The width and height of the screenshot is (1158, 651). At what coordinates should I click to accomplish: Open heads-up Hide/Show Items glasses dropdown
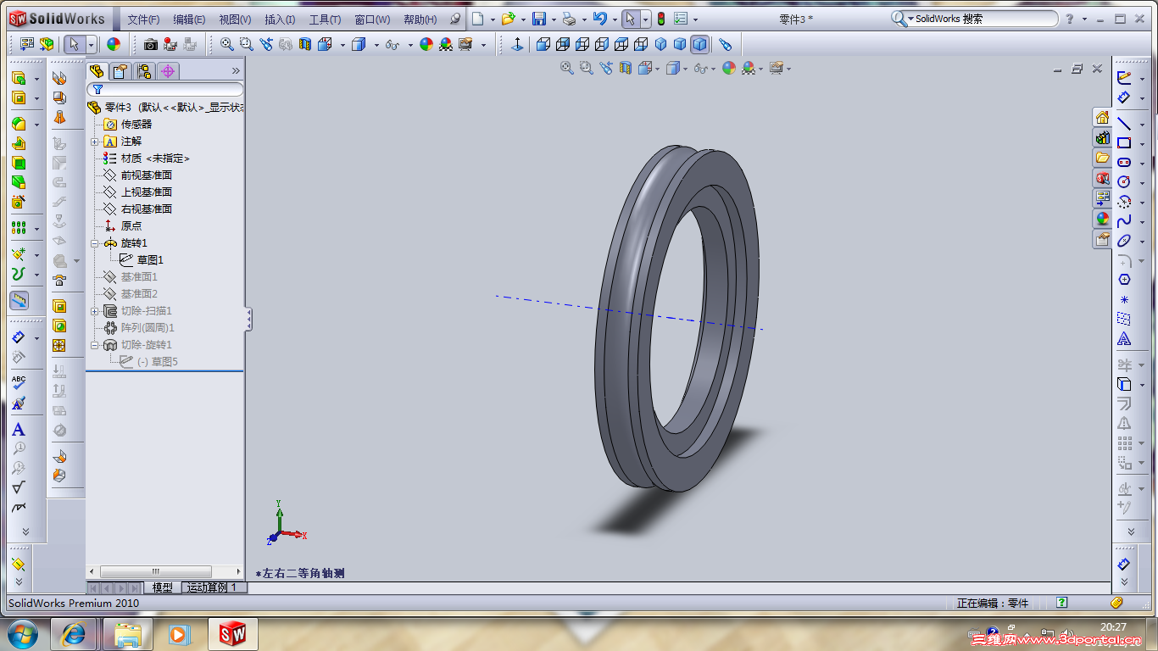[714, 70]
